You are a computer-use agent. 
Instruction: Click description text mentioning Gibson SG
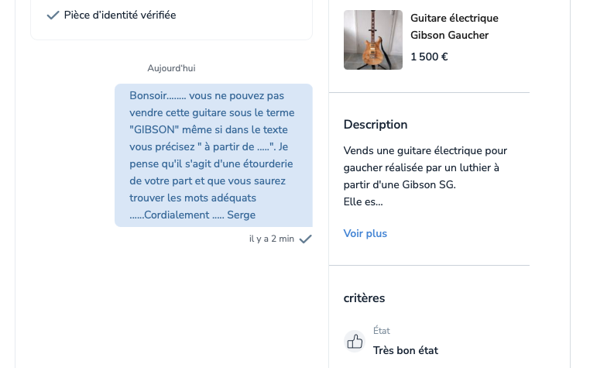(400, 185)
